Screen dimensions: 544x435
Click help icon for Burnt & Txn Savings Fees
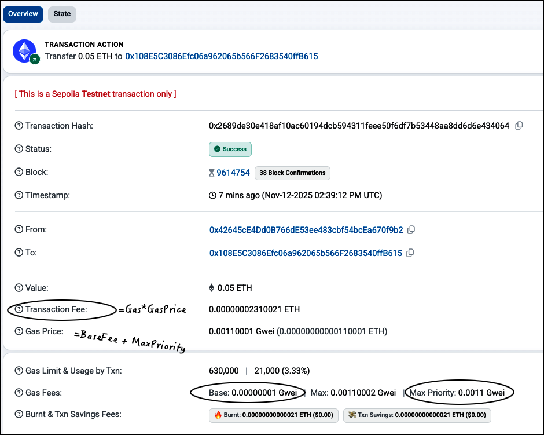(19, 414)
